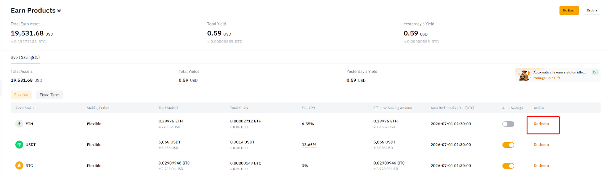Image resolution: width=610 pixels, height=177 pixels.
Task: Redeem the ETH staking position
Action: 541,124
